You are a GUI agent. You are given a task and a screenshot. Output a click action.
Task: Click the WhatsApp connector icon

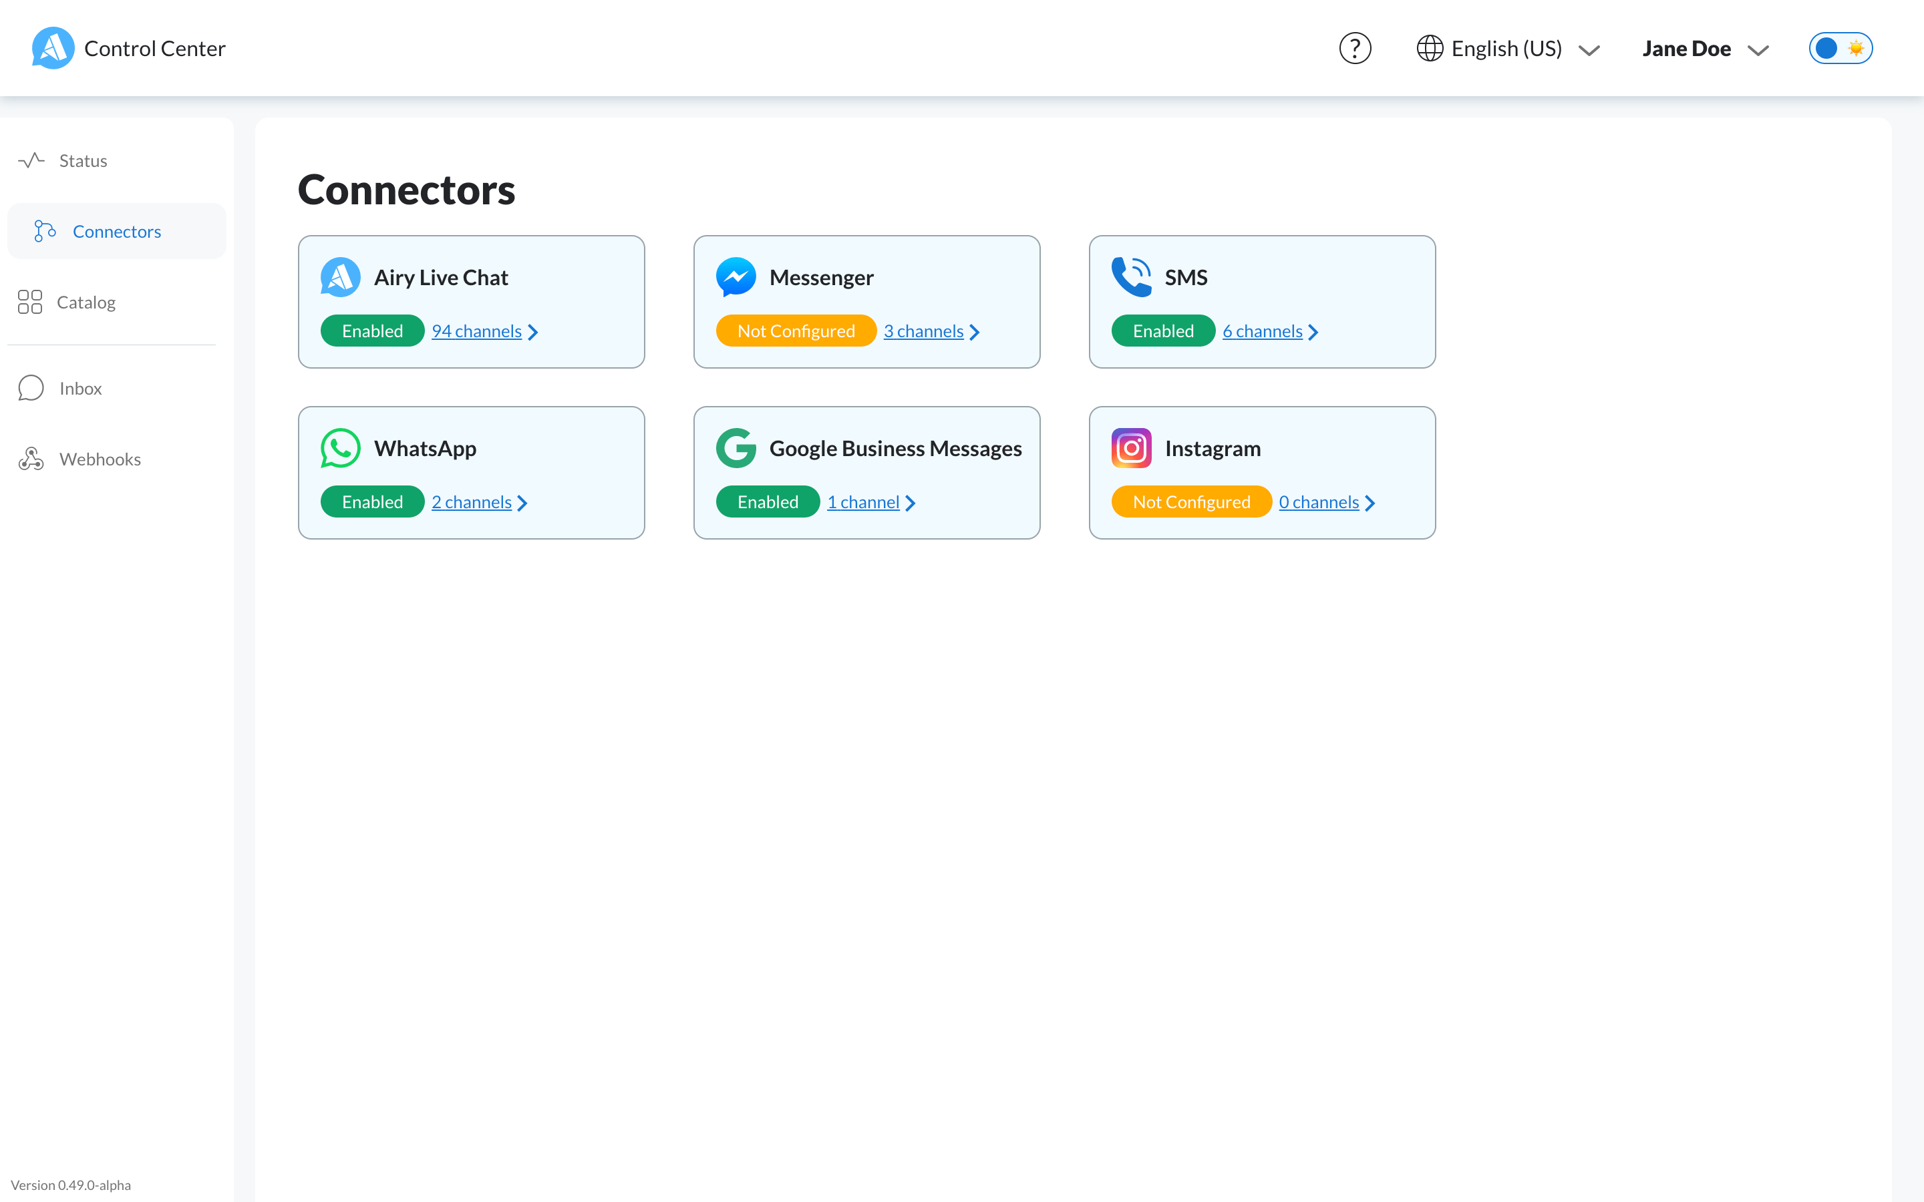[x=340, y=448]
